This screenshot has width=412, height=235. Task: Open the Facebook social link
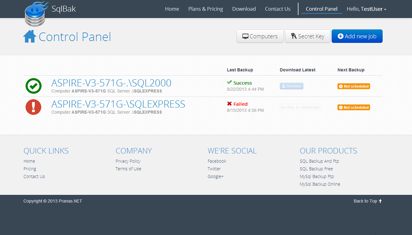click(217, 161)
